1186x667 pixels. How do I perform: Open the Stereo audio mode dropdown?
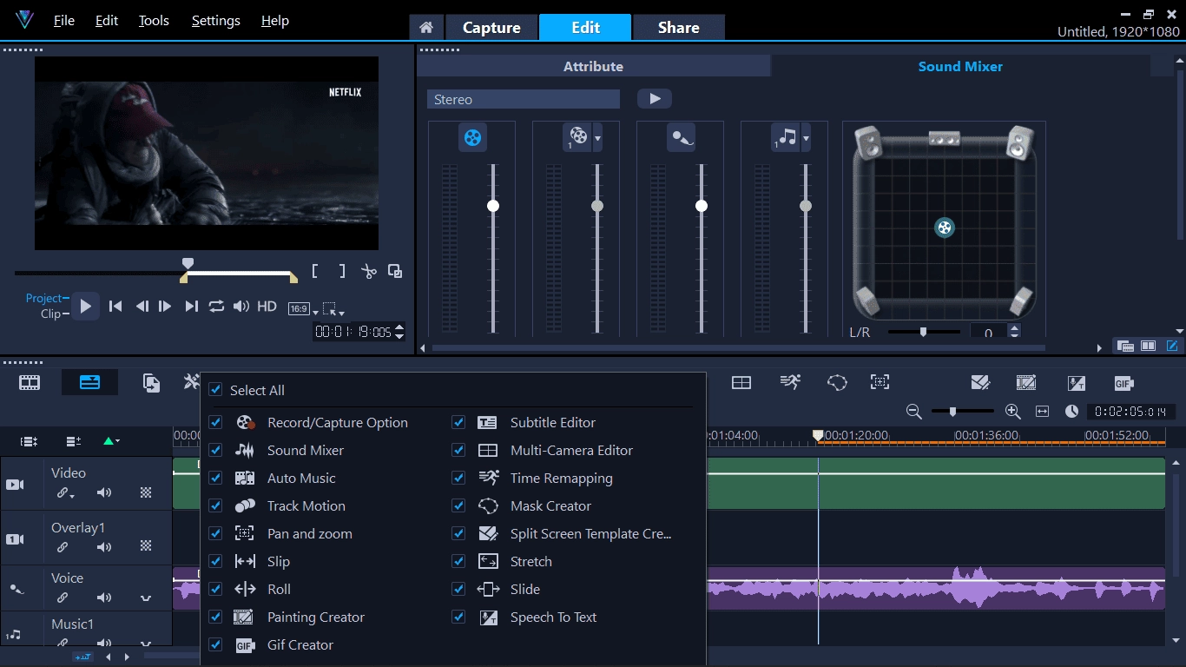pos(524,99)
